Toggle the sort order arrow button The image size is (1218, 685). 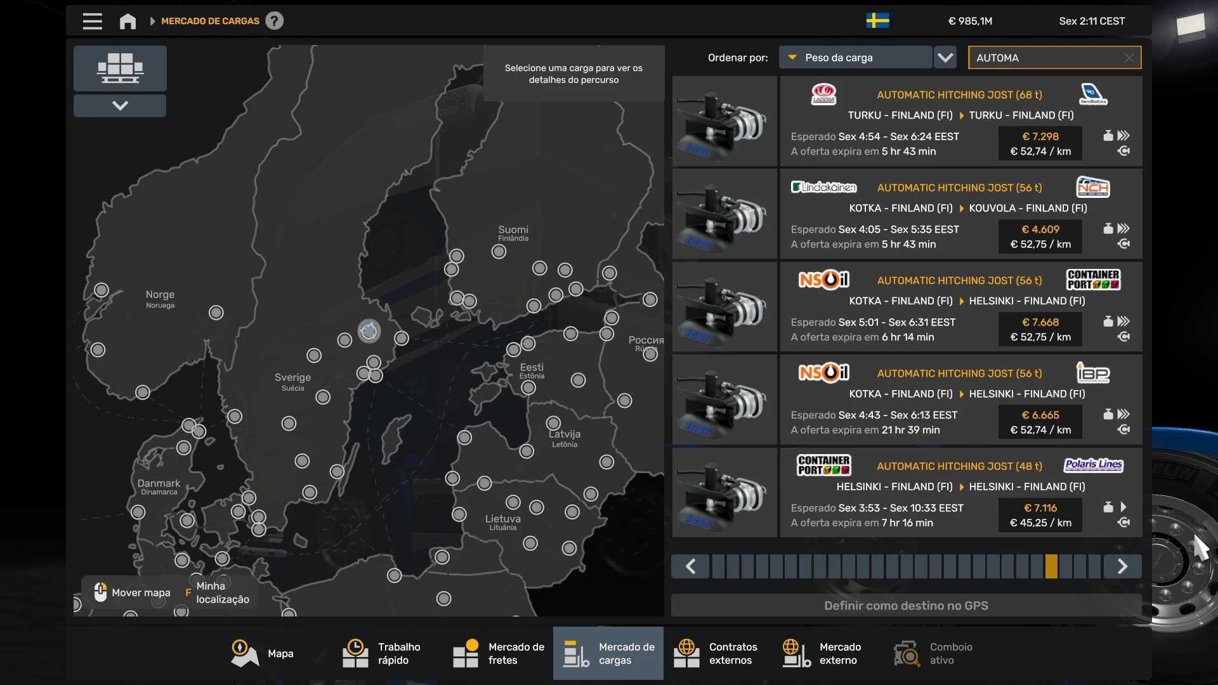(945, 58)
